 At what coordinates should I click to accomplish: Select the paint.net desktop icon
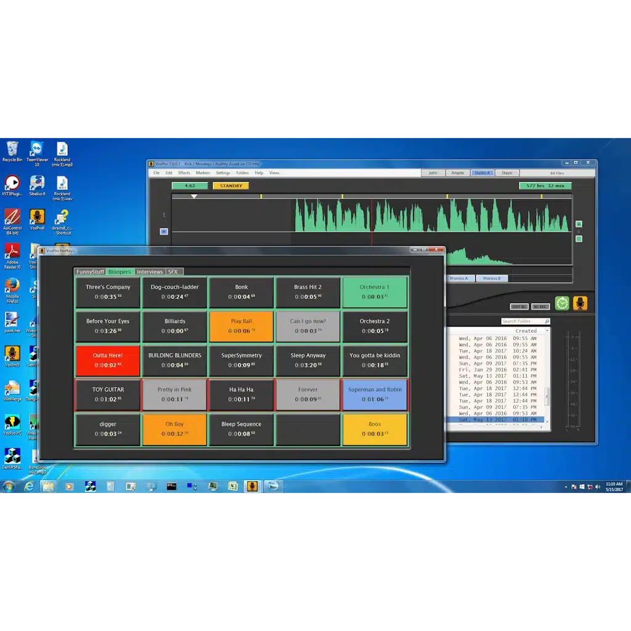click(12, 322)
